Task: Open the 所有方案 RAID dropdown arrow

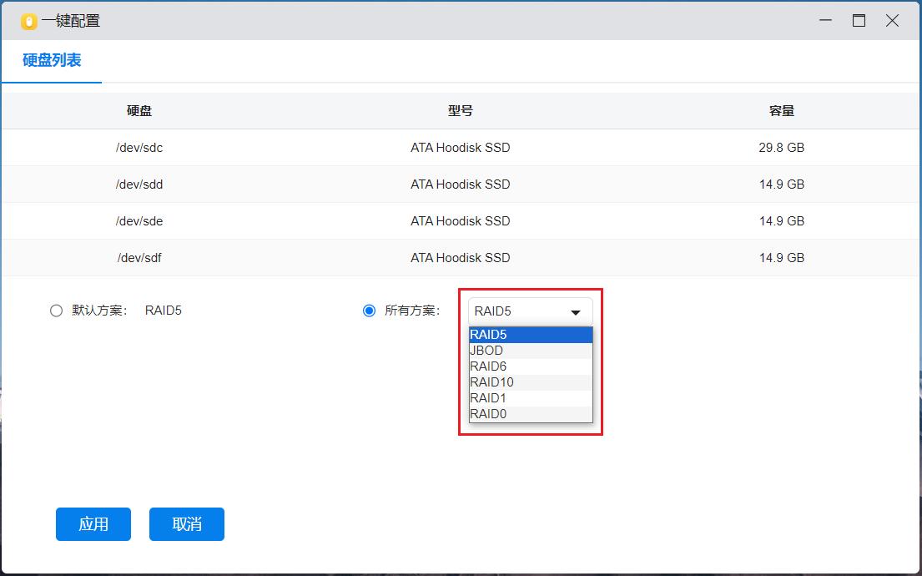Action: click(575, 312)
